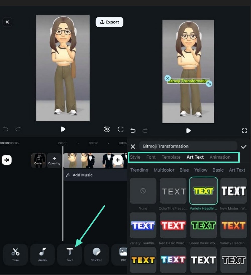The height and width of the screenshot is (275, 251).
Task: Select the Text tool
Action: coord(70,255)
